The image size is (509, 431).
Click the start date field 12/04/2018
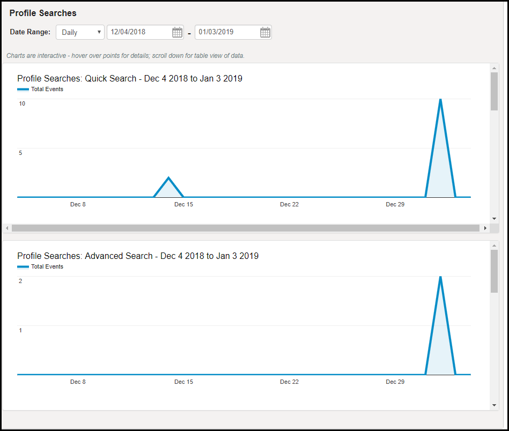click(x=138, y=32)
